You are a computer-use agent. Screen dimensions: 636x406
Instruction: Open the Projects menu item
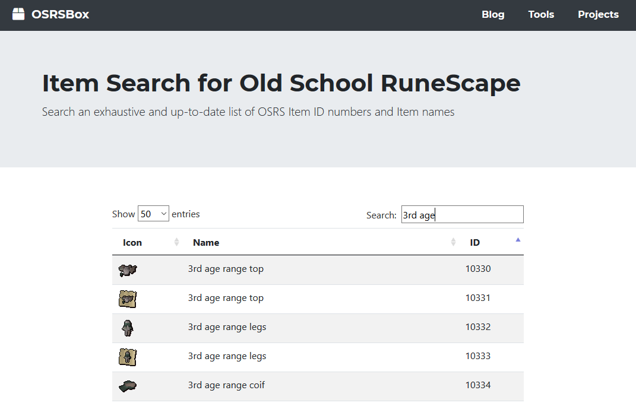(598, 15)
